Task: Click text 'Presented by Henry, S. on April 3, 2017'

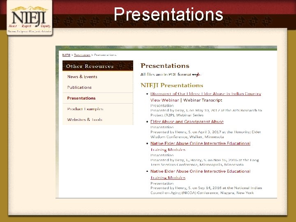Action: click(186, 132)
